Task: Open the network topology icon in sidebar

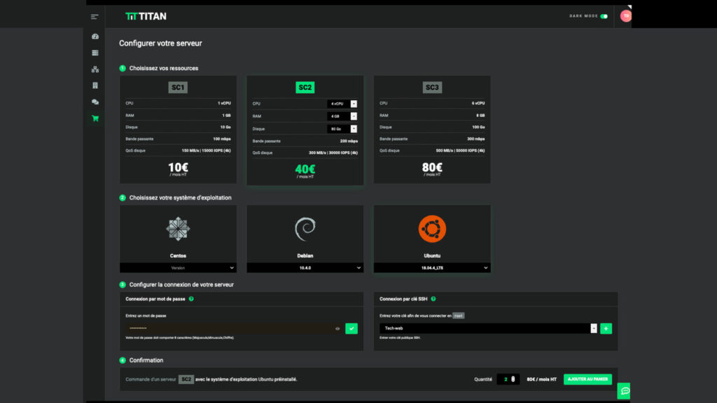Action: click(95, 69)
